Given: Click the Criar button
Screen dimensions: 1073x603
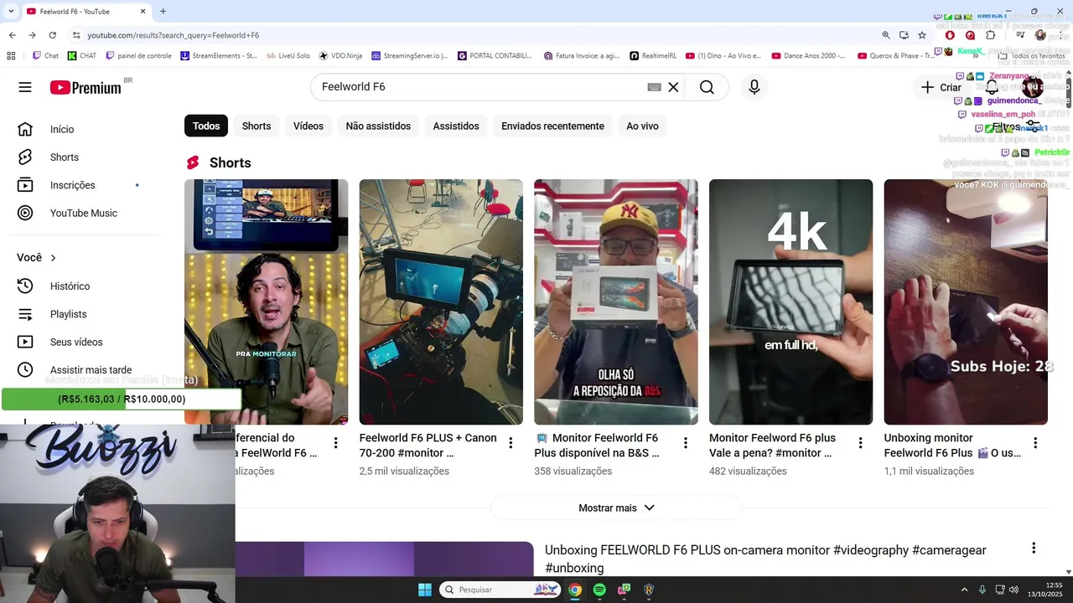Looking at the screenshot, I should (x=941, y=87).
